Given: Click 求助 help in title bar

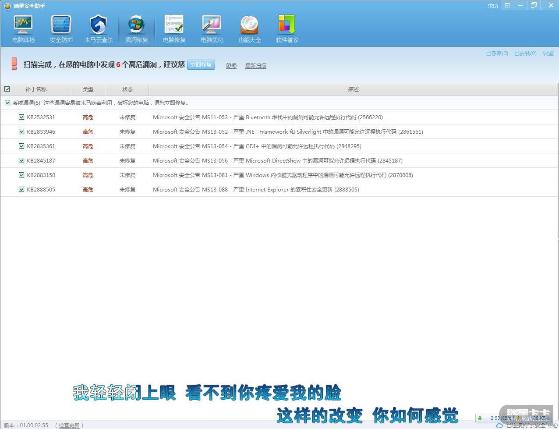Looking at the screenshot, I should pos(493,6).
